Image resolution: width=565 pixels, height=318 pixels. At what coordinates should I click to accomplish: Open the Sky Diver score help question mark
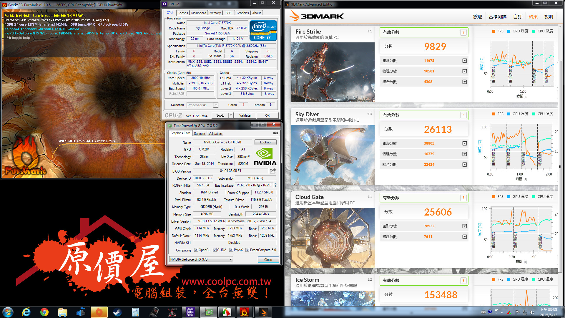[463, 115]
